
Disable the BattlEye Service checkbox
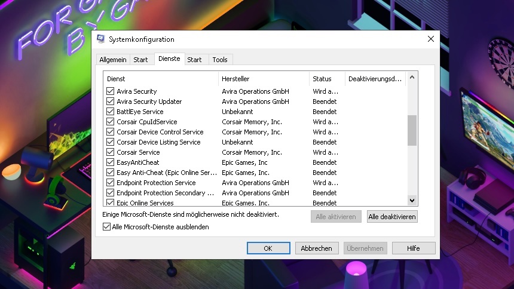pos(111,112)
